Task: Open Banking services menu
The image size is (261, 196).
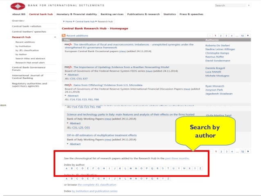Action: pyautogui.click(x=112, y=14)
